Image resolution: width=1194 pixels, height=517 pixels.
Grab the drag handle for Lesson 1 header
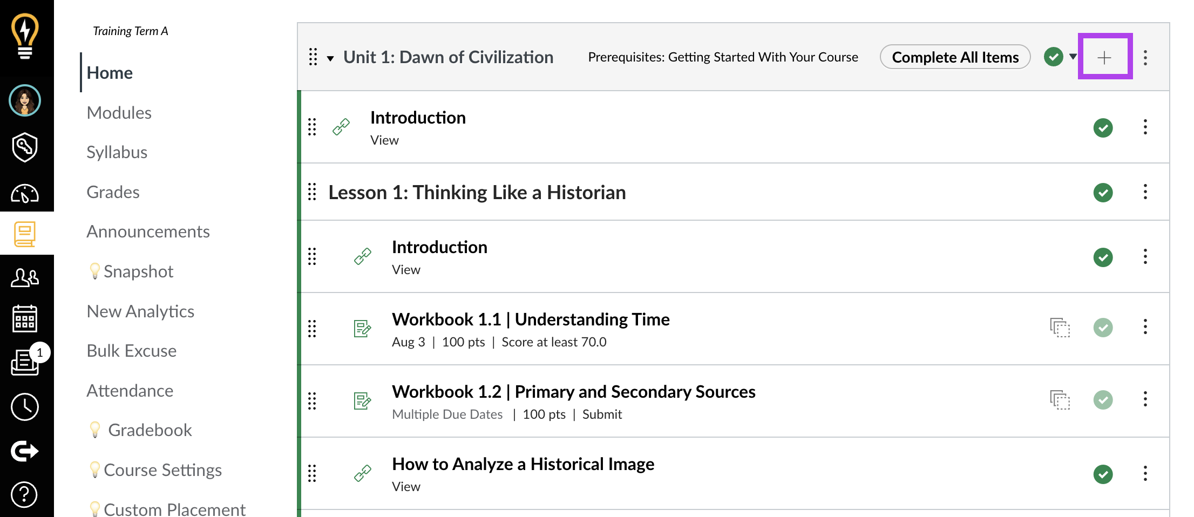pos(312,192)
